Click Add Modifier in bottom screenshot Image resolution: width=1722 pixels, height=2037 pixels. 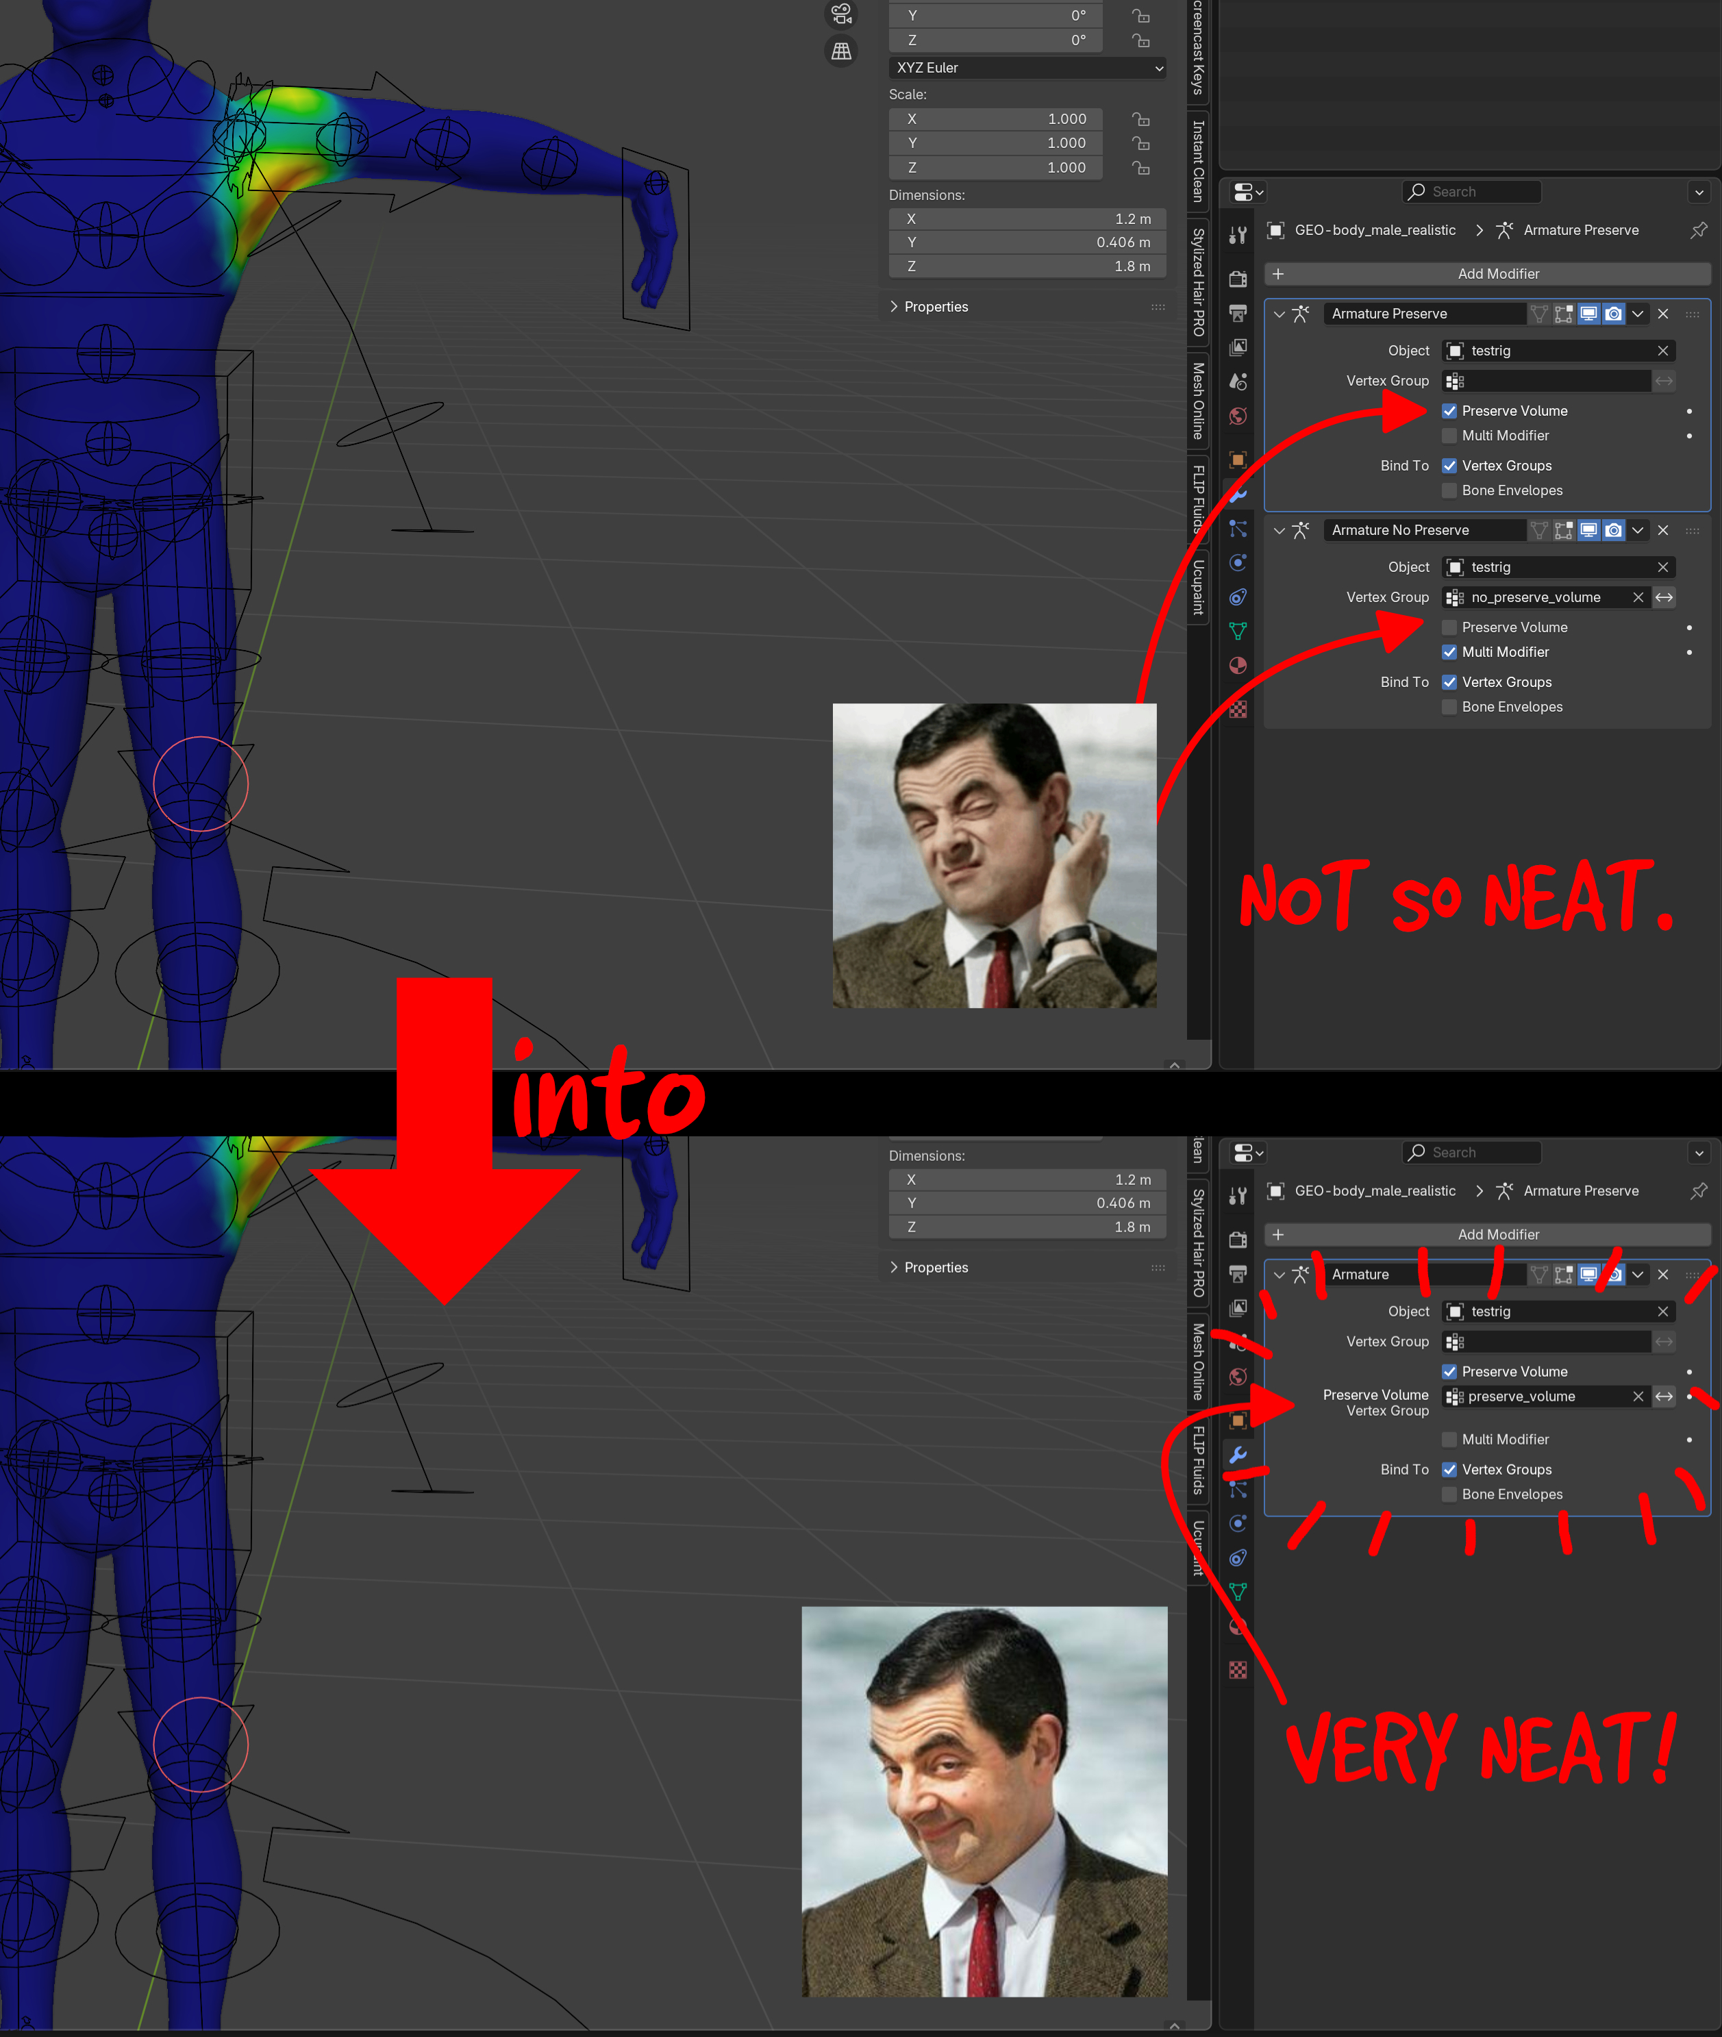1487,1235
